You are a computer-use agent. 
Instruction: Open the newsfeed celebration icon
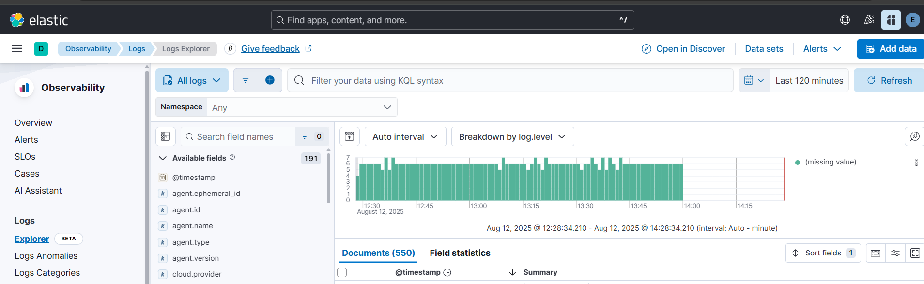point(869,20)
